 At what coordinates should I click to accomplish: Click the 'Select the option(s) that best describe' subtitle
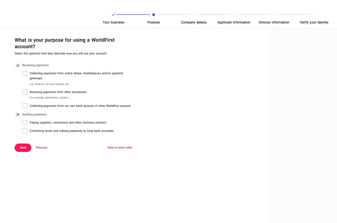pyautogui.click(x=61, y=53)
